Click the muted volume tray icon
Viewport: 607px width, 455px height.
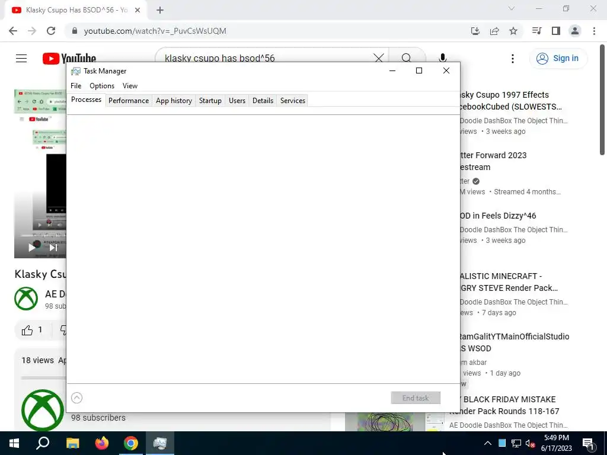[531, 443]
